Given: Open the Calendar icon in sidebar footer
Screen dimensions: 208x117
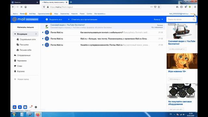Looking at the screenshot, I should pyautogui.click(x=25, y=107).
